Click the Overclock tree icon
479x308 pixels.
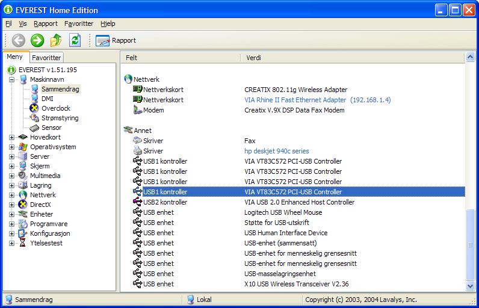point(34,108)
